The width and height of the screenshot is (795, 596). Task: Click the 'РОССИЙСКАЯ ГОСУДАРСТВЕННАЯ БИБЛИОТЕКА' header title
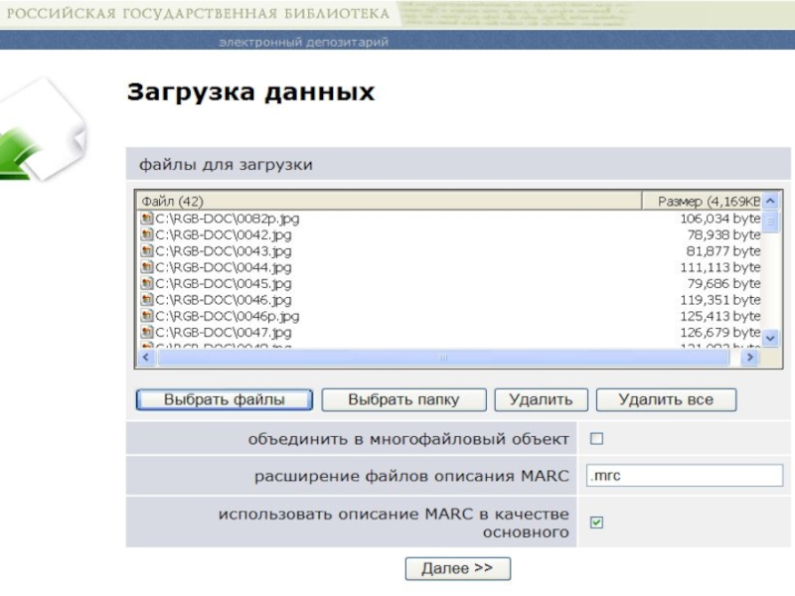point(198,13)
